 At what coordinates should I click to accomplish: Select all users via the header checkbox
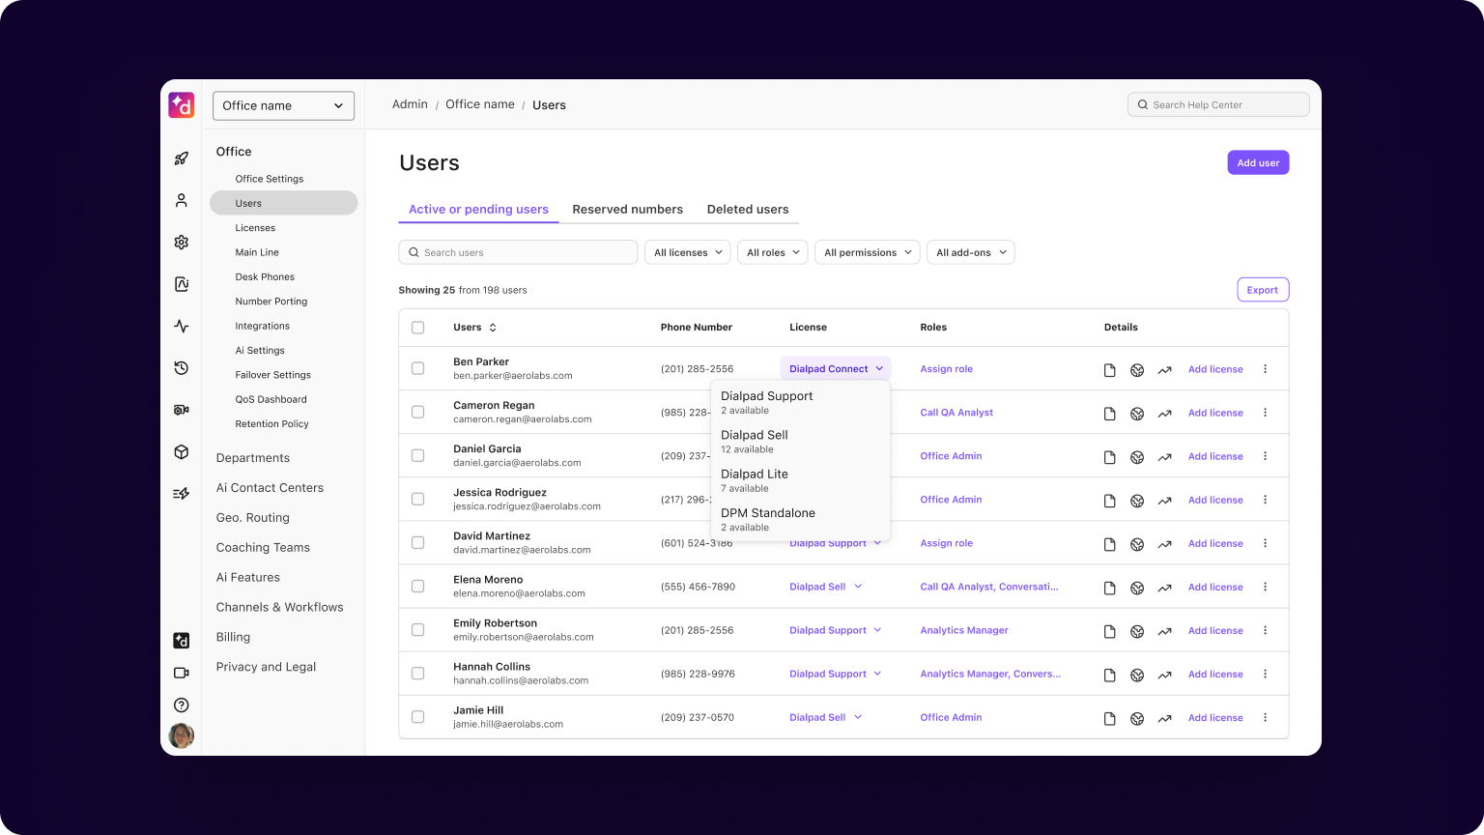point(418,327)
